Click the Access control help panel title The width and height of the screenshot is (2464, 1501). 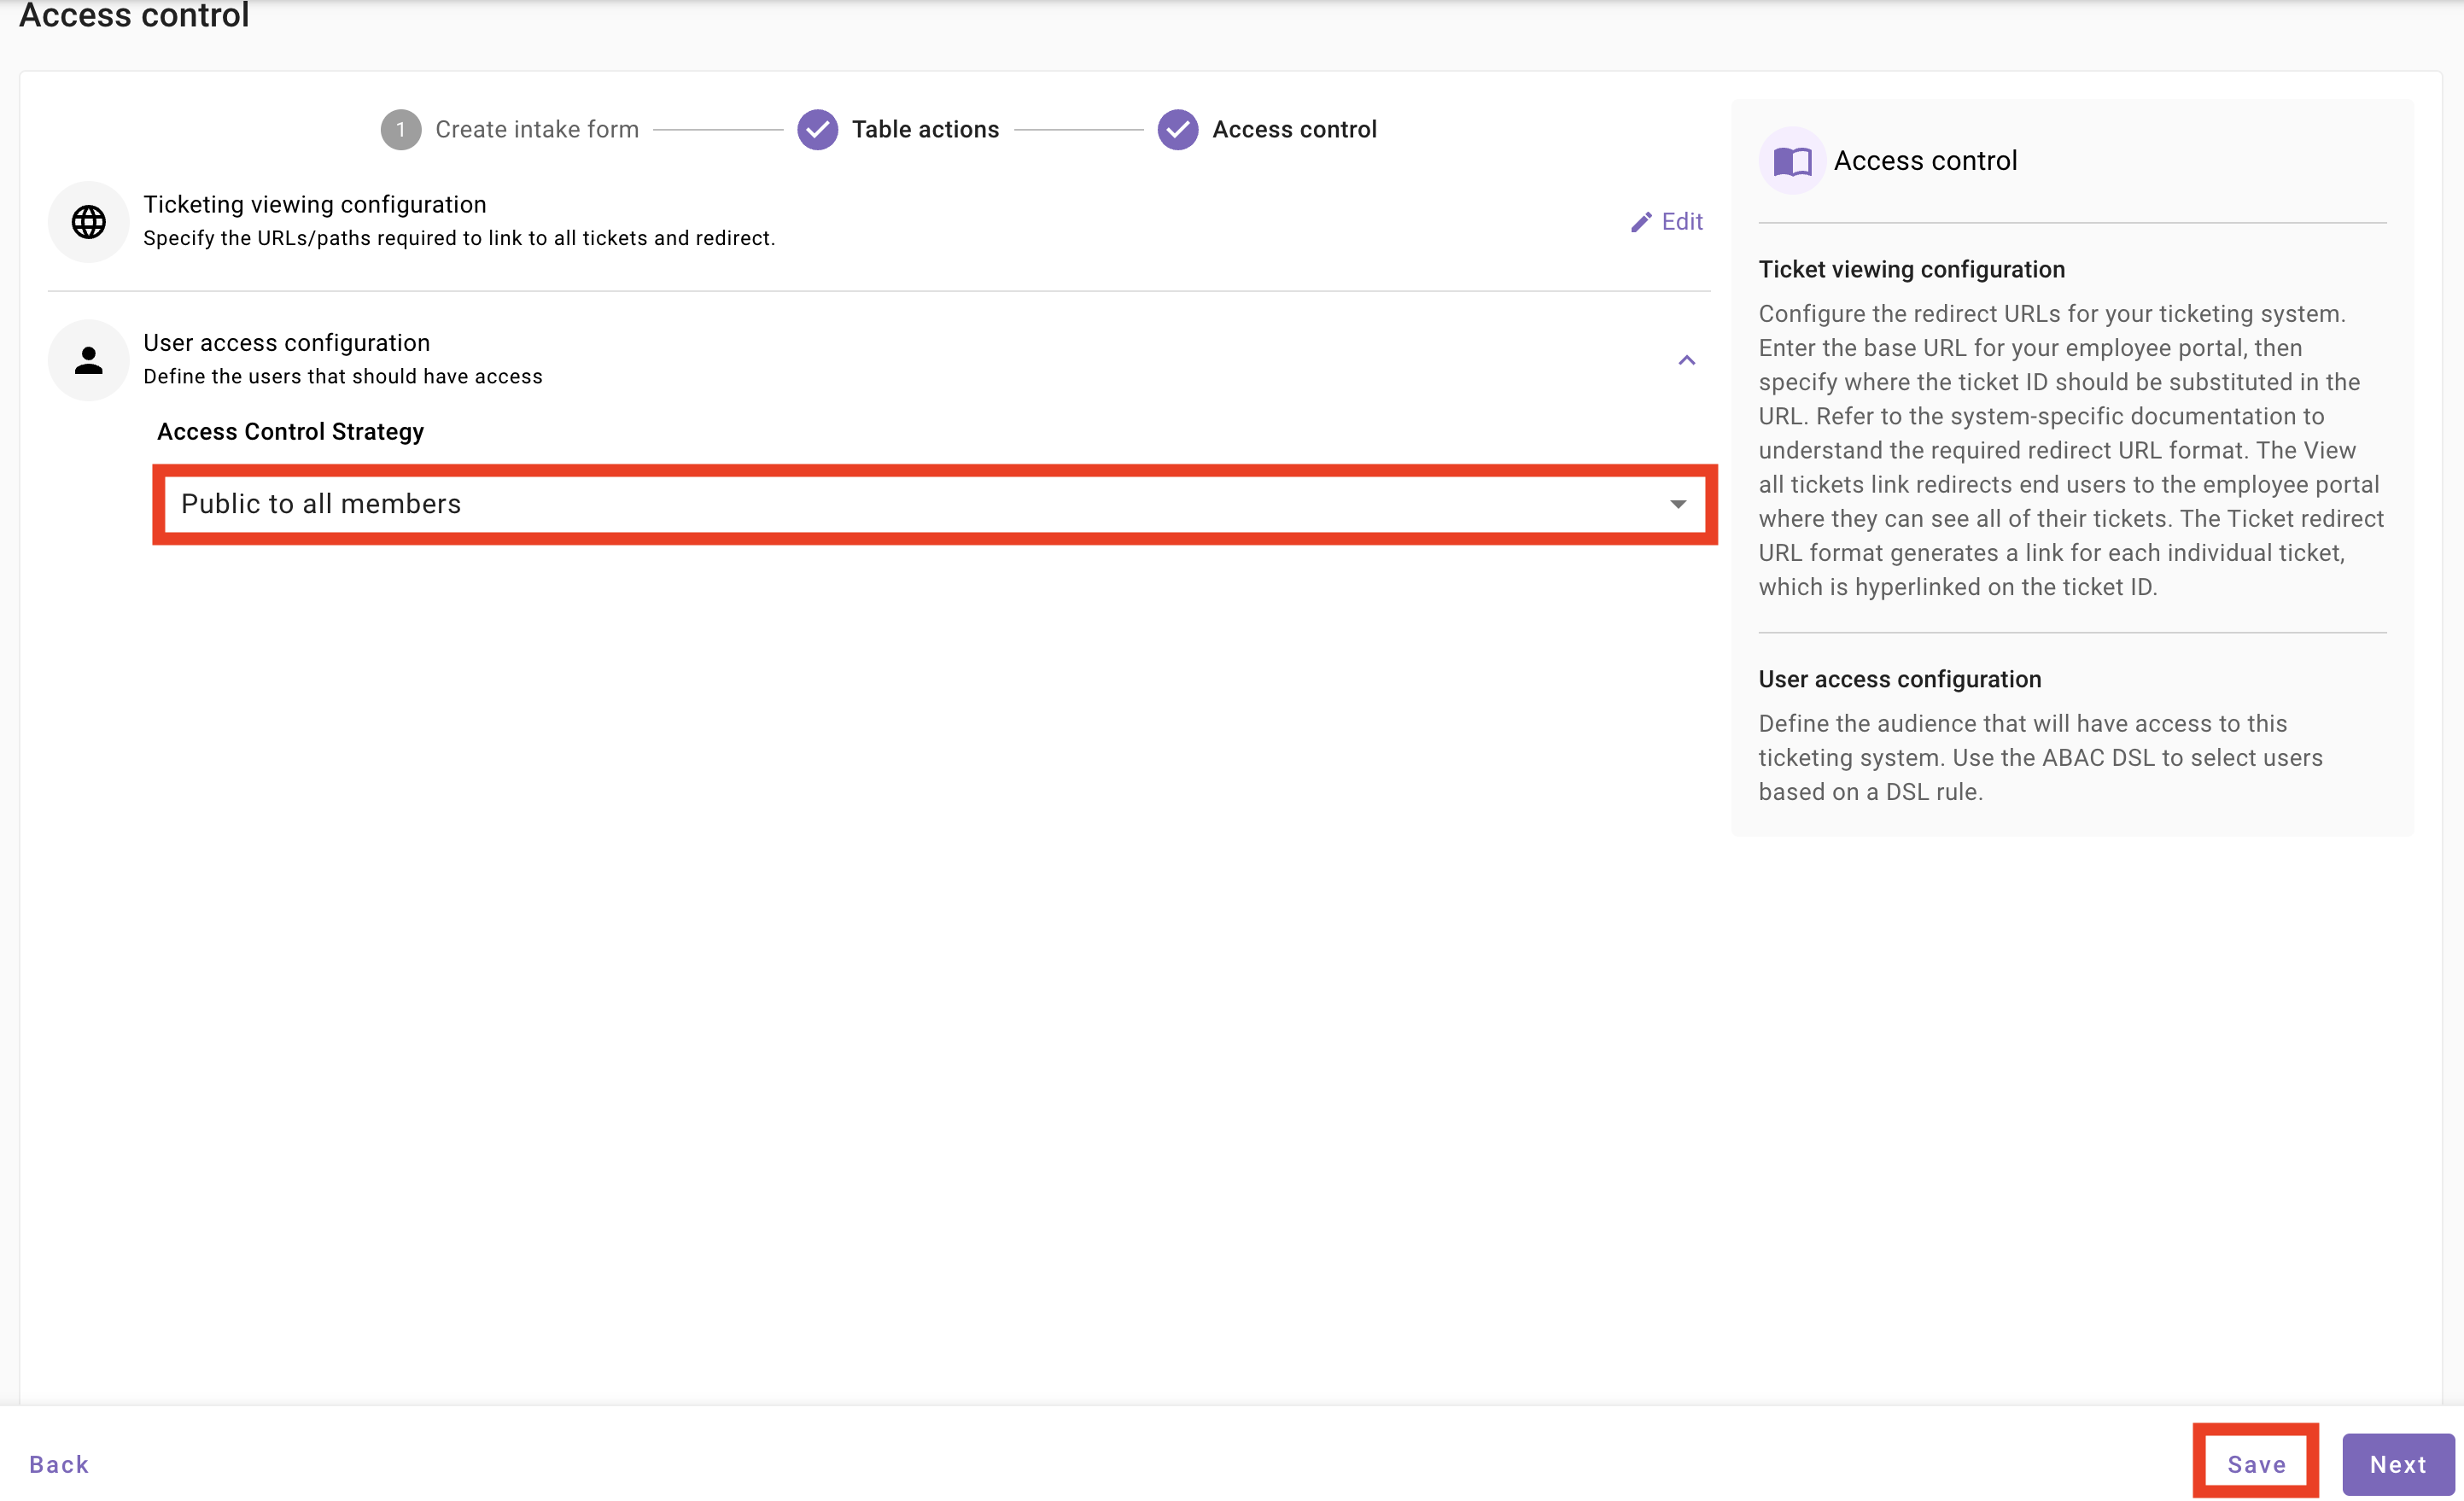point(1924,161)
